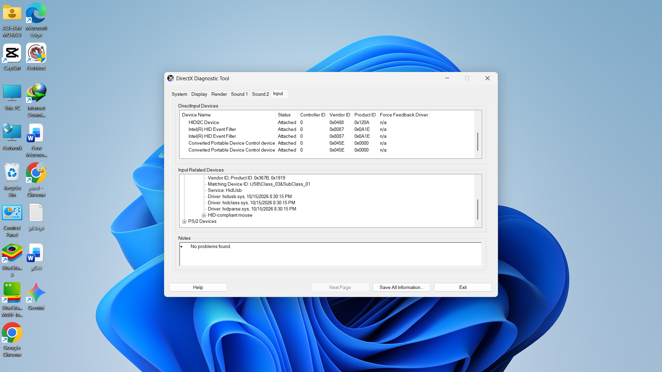The width and height of the screenshot is (662, 372).
Task: Select the NetMod desktop icon
Action: click(36, 57)
